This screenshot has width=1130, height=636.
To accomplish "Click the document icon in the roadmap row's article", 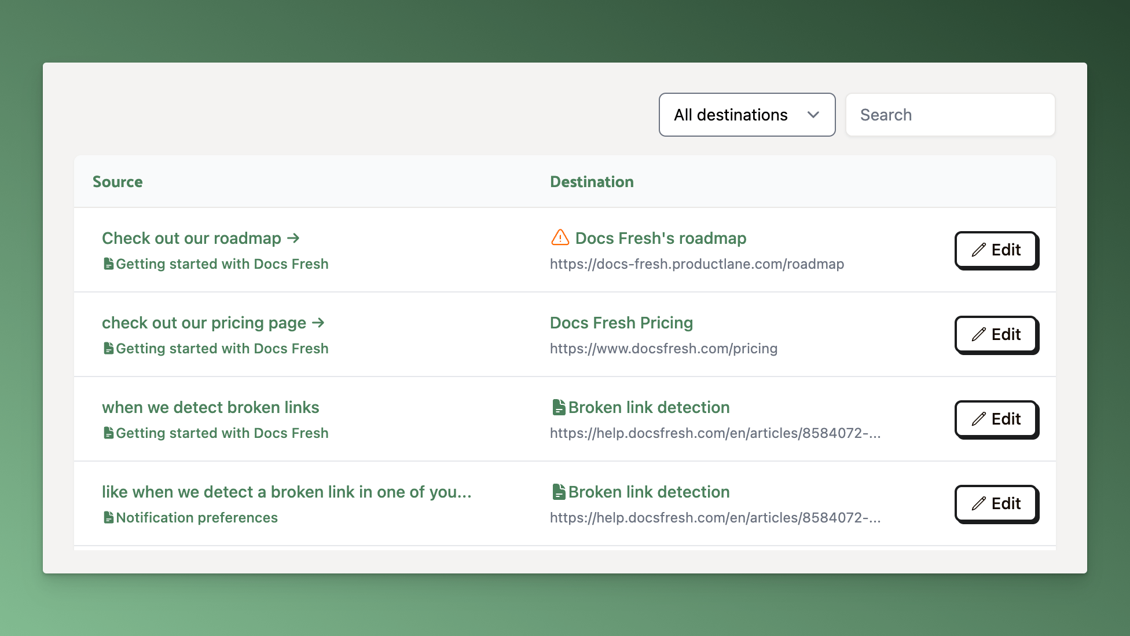I will click(x=108, y=264).
